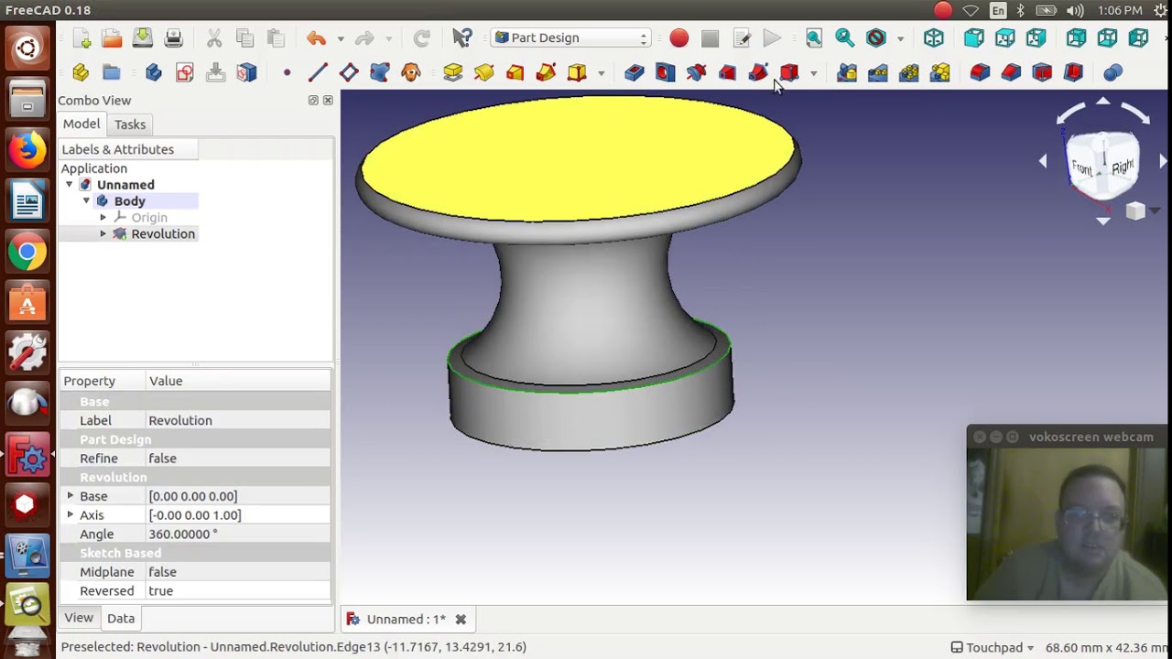Image resolution: width=1172 pixels, height=659 pixels.
Task: Open the undo history dropdown arrow
Action: [341, 38]
